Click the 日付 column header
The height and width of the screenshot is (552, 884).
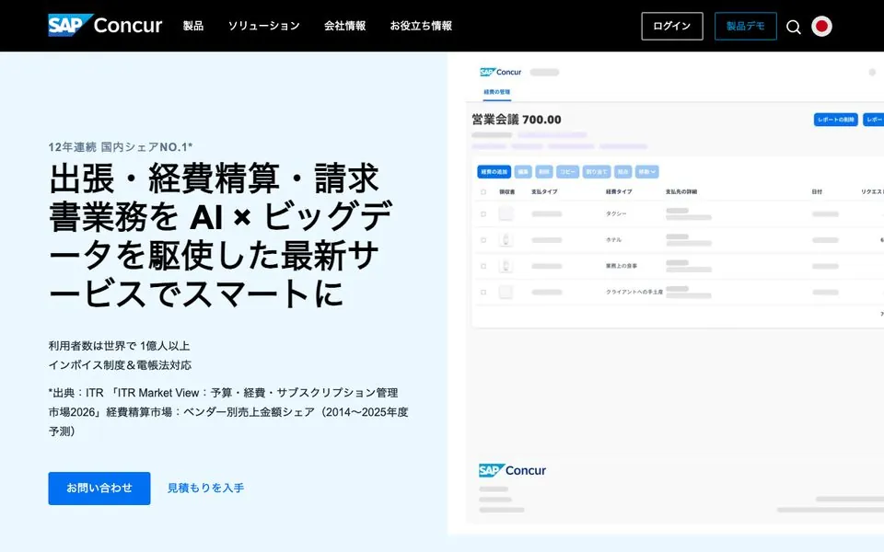click(x=817, y=192)
